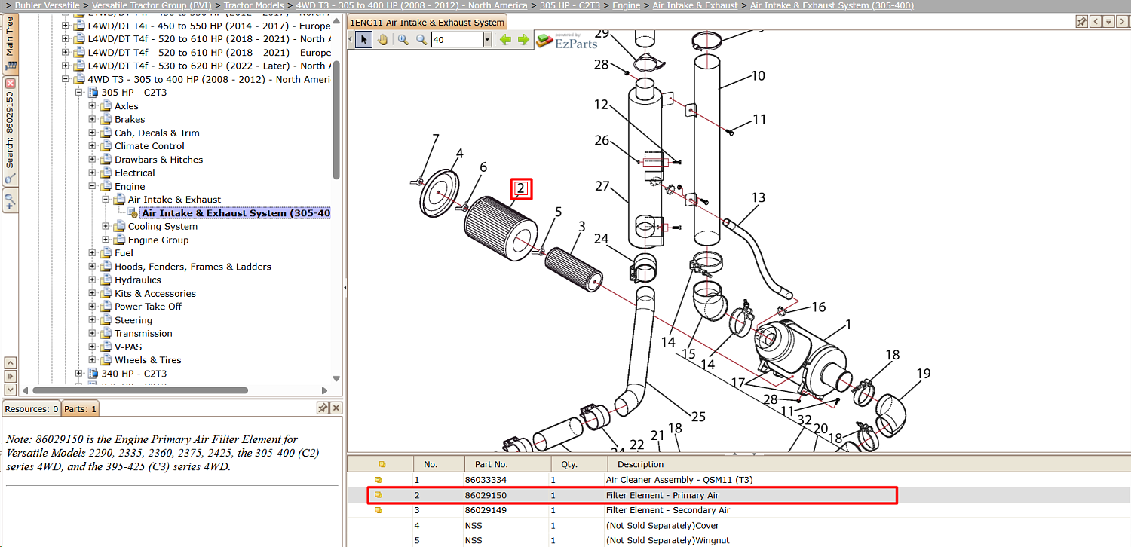Click callout number 27 on the diagram

click(x=602, y=185)
